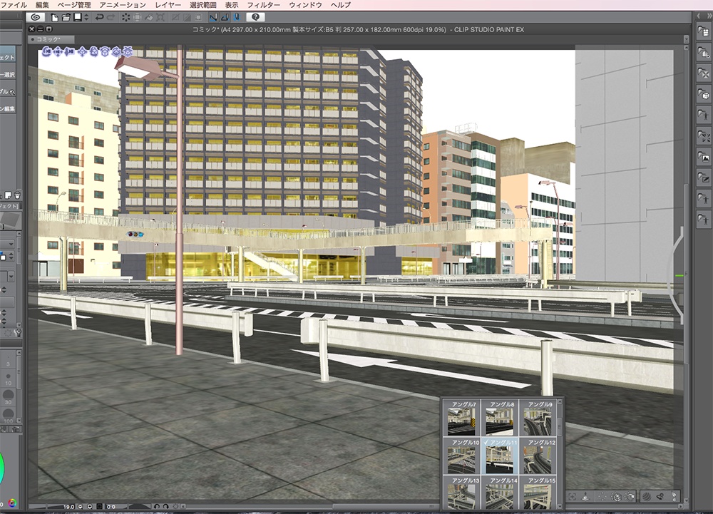
Task: Open the dropdown arrow beside the Save icon
Action: click(x=86, y=16)
